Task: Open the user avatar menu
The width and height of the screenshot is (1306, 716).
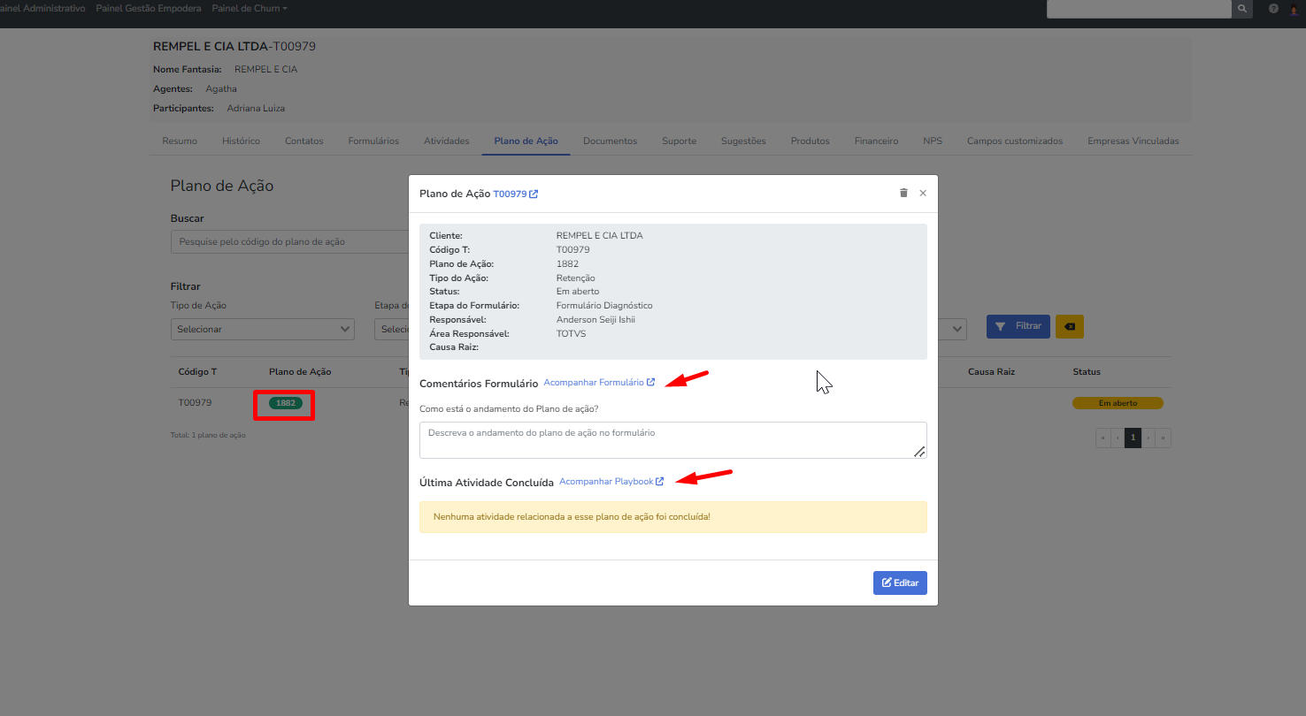Action: coord(1295,9)
